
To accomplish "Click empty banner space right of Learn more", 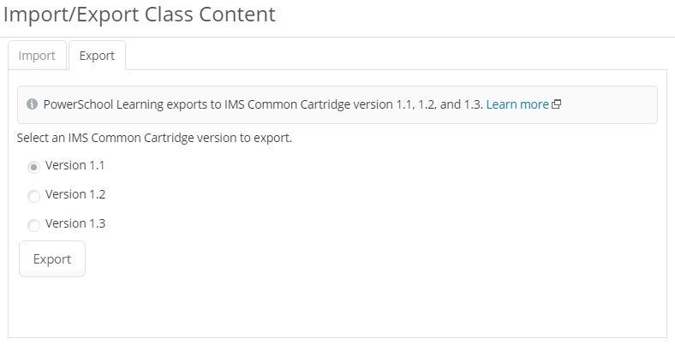I will 608,104.
